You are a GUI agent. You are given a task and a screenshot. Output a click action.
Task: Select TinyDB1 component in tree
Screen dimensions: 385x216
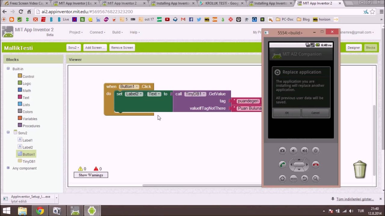(26, 161)
